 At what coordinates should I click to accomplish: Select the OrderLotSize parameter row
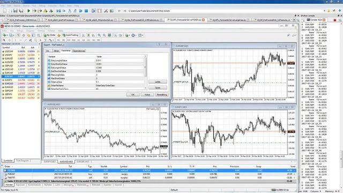pos(95,82)
